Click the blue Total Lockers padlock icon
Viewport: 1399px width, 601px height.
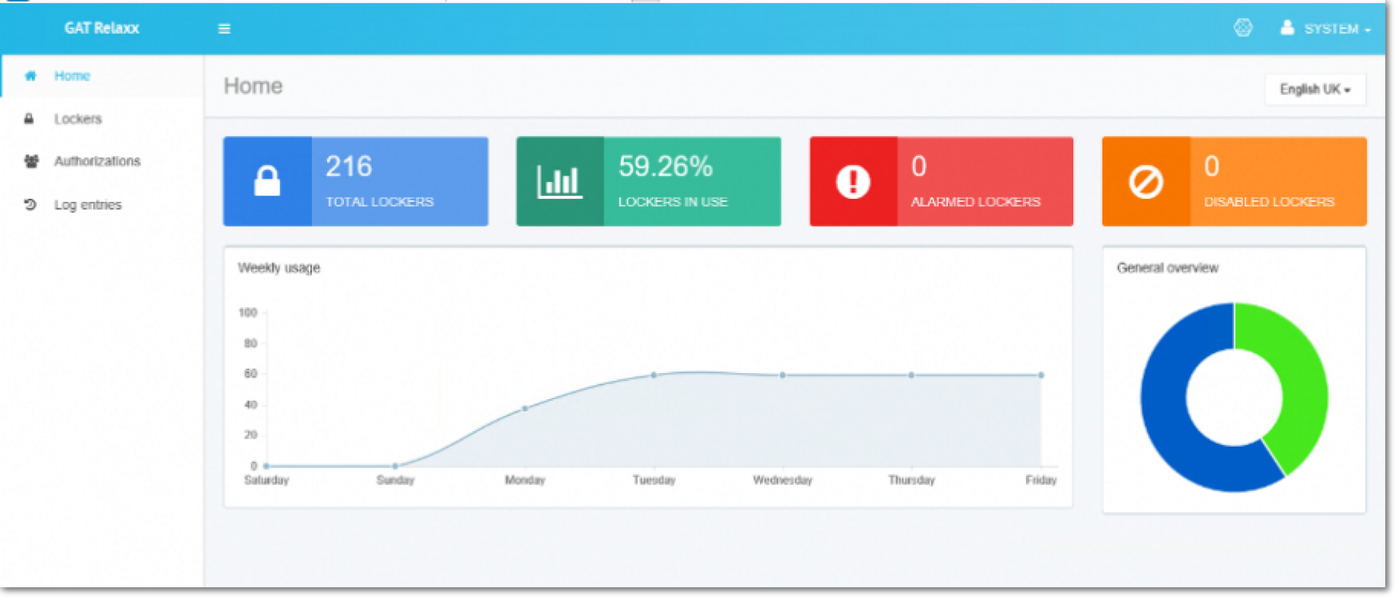[267, 181]
